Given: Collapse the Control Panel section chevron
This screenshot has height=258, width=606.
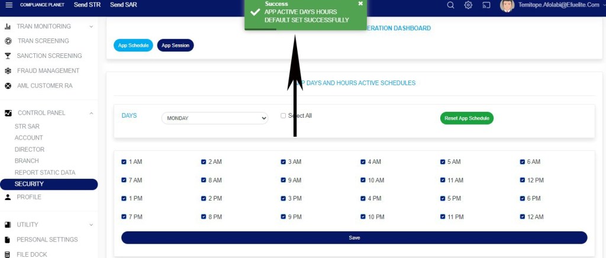Looking at the screenshot, I should click(x=91, y=113).
